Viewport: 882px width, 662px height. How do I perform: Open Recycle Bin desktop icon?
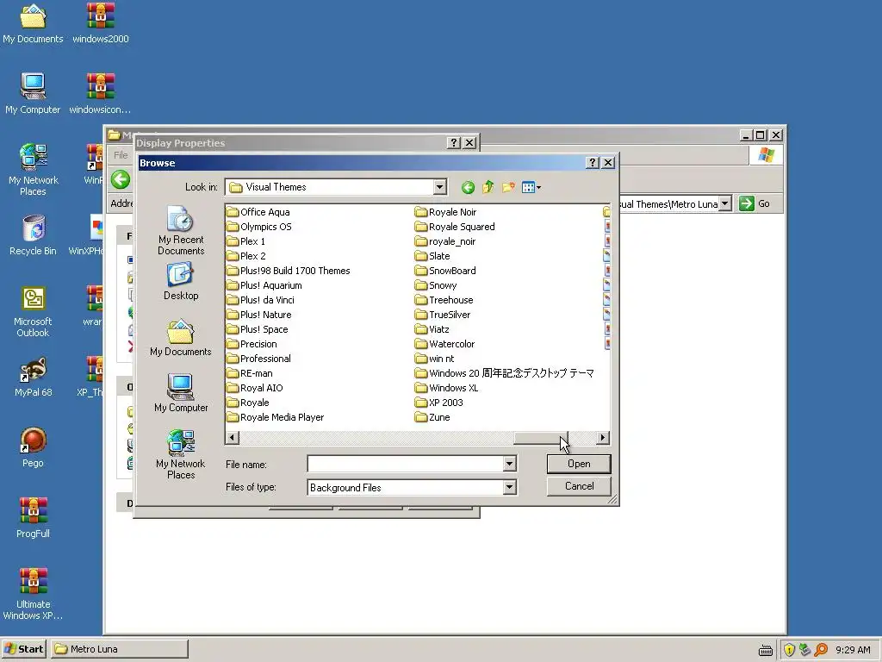pos(33,235)
